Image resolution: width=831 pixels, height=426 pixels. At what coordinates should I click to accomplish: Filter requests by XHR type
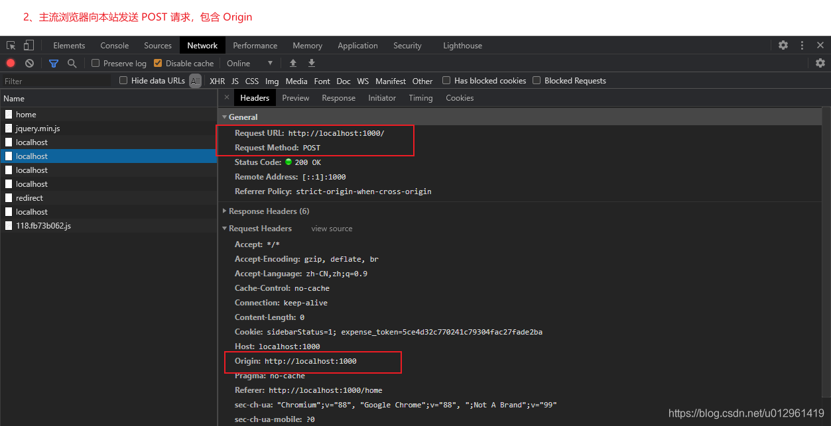pyautogui.click(x=217, y=80)
